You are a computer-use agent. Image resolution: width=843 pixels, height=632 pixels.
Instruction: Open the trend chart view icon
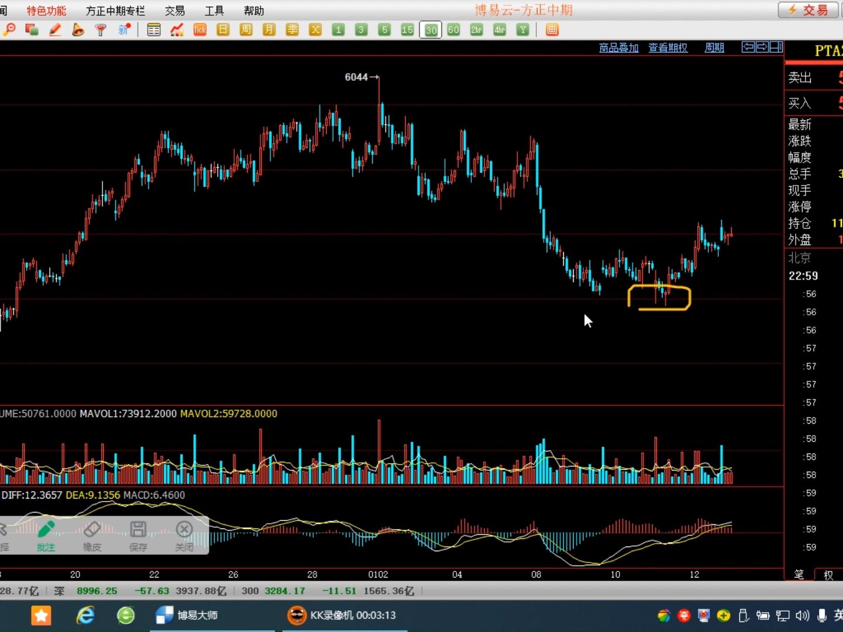pos(177,30)
